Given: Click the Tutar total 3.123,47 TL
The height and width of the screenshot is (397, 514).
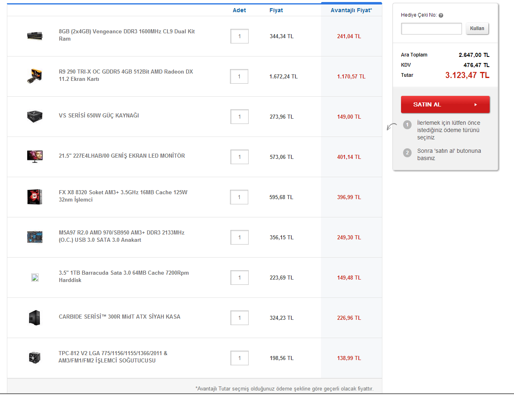Looking at the screenshot, I should [467, 75].
